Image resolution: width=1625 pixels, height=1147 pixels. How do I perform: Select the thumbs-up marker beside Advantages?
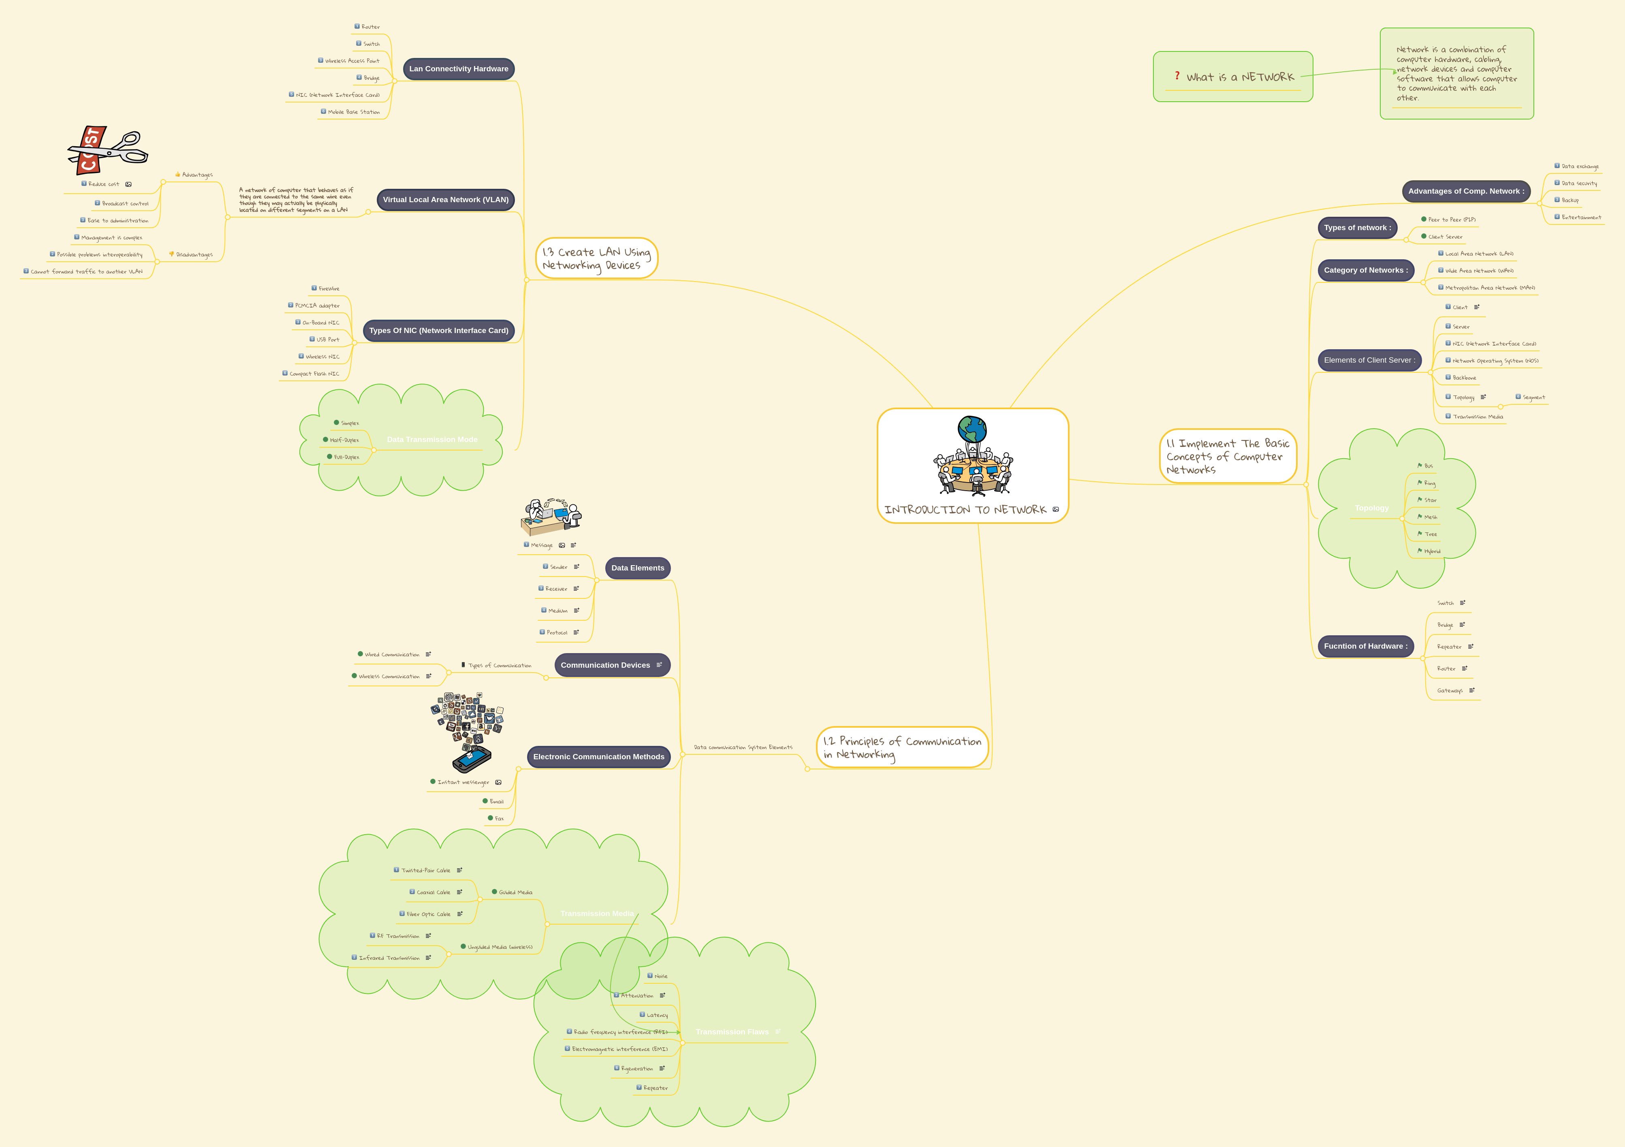[x=177, y=175]
